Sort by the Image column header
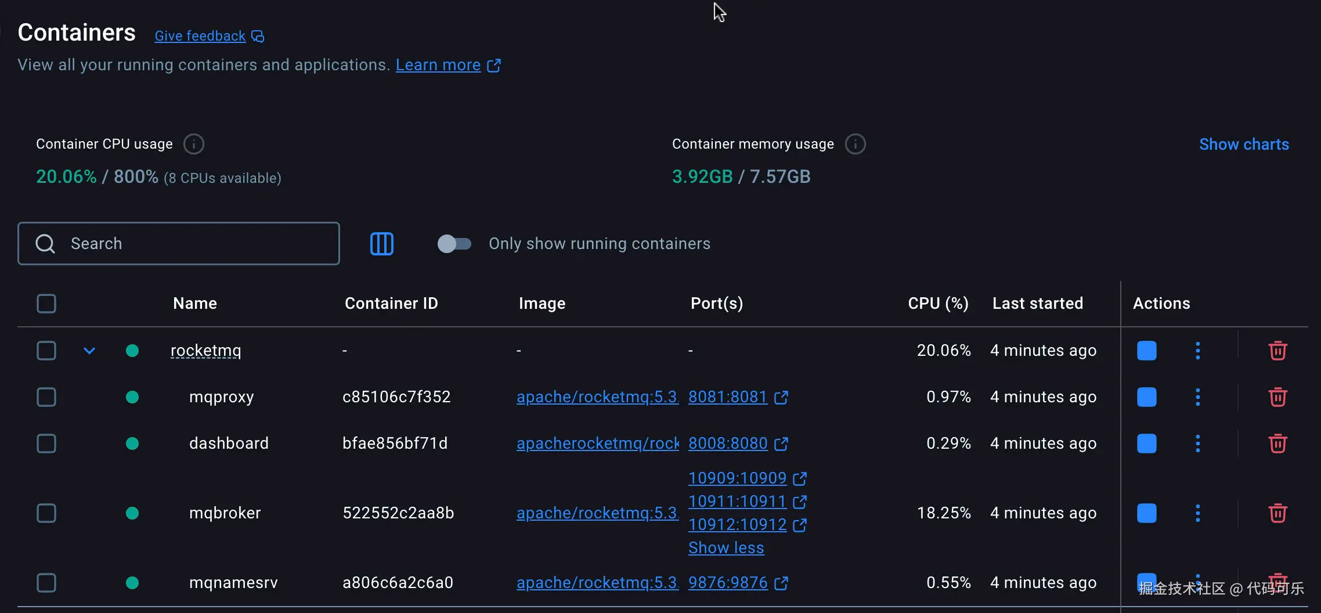1321x613 pixels. 542,304
